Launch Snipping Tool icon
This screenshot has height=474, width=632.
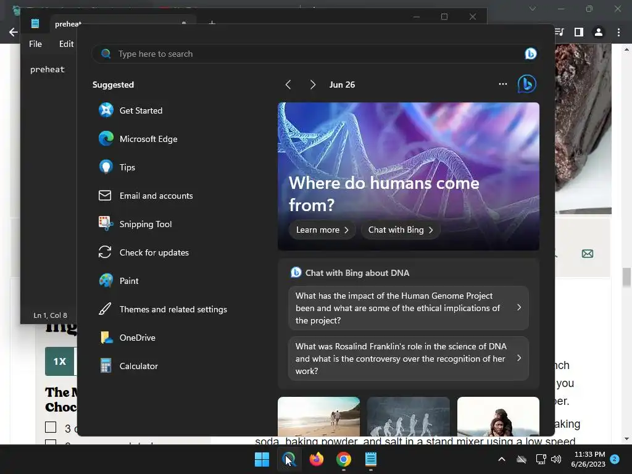coord(106,223)
